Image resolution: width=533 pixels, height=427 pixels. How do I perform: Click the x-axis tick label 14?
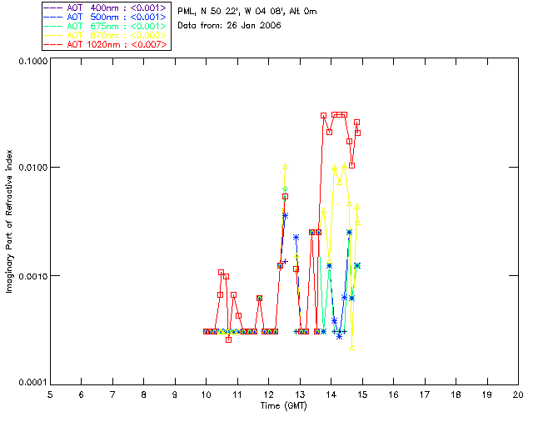coord(331,394)
